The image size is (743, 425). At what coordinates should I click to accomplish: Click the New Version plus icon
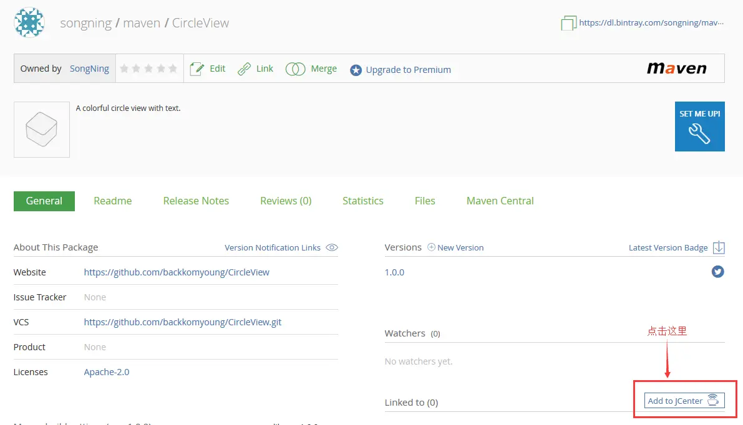click(x=431, y=247)
